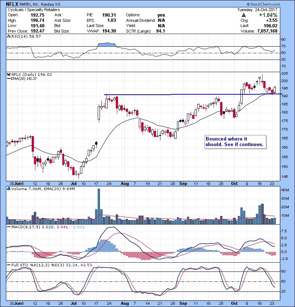Select the Volume figure 7,057,168
The image size is (295, 307).
point(267,31)
